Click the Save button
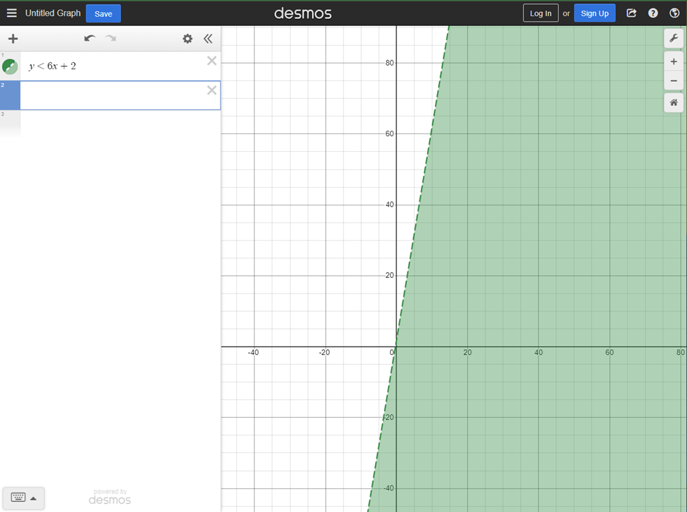This screenshot has height=512, width=687. (103, 14)
